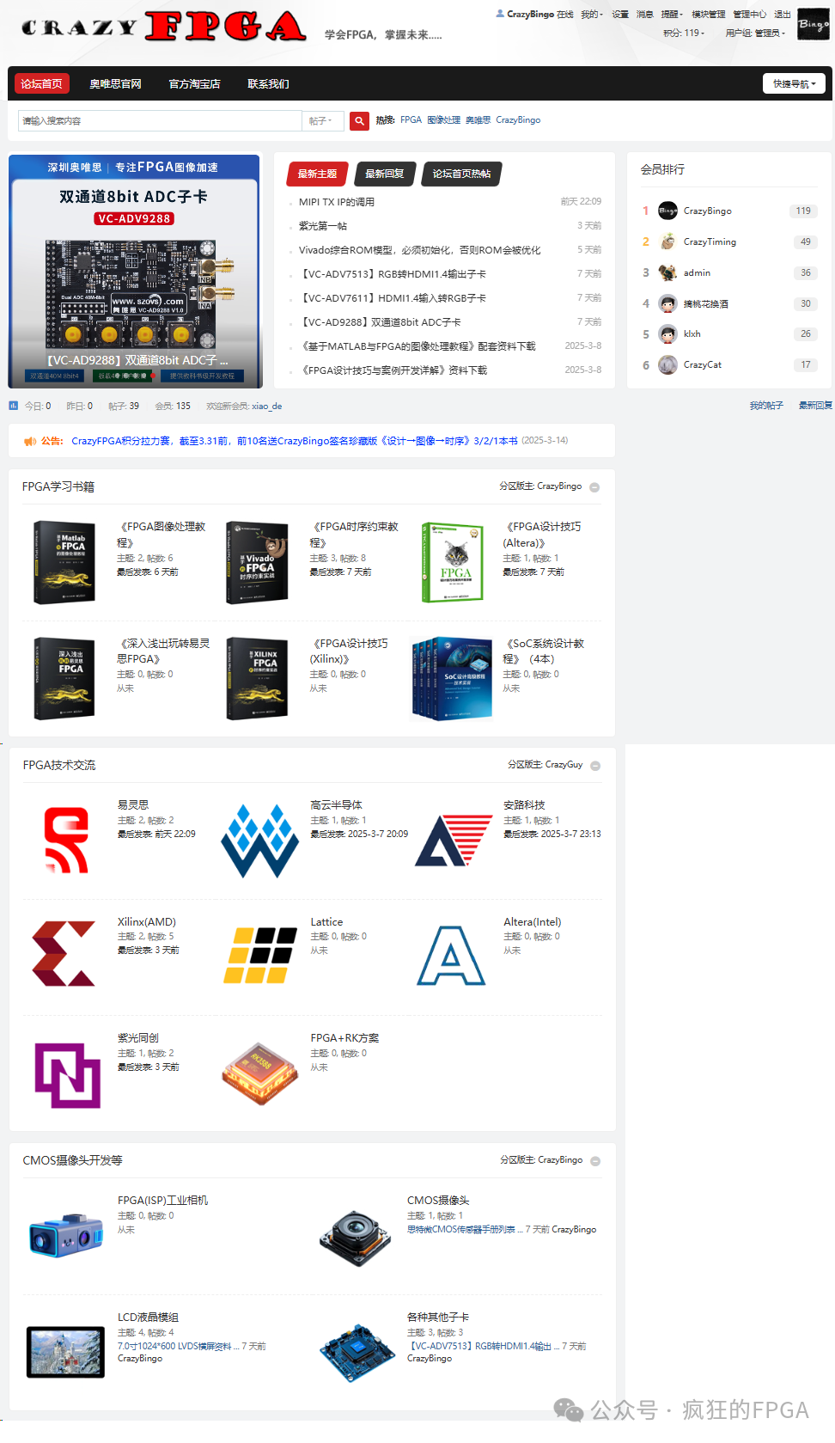
Task: Go to 论坛首页 in navigation bar
Action: coord(41,84)
